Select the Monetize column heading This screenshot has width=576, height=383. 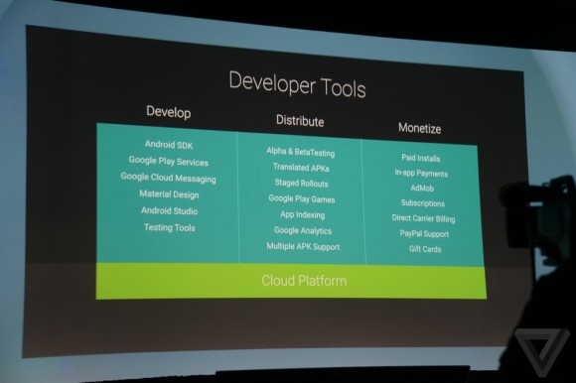pyautogui.click(x=419, y=128)
